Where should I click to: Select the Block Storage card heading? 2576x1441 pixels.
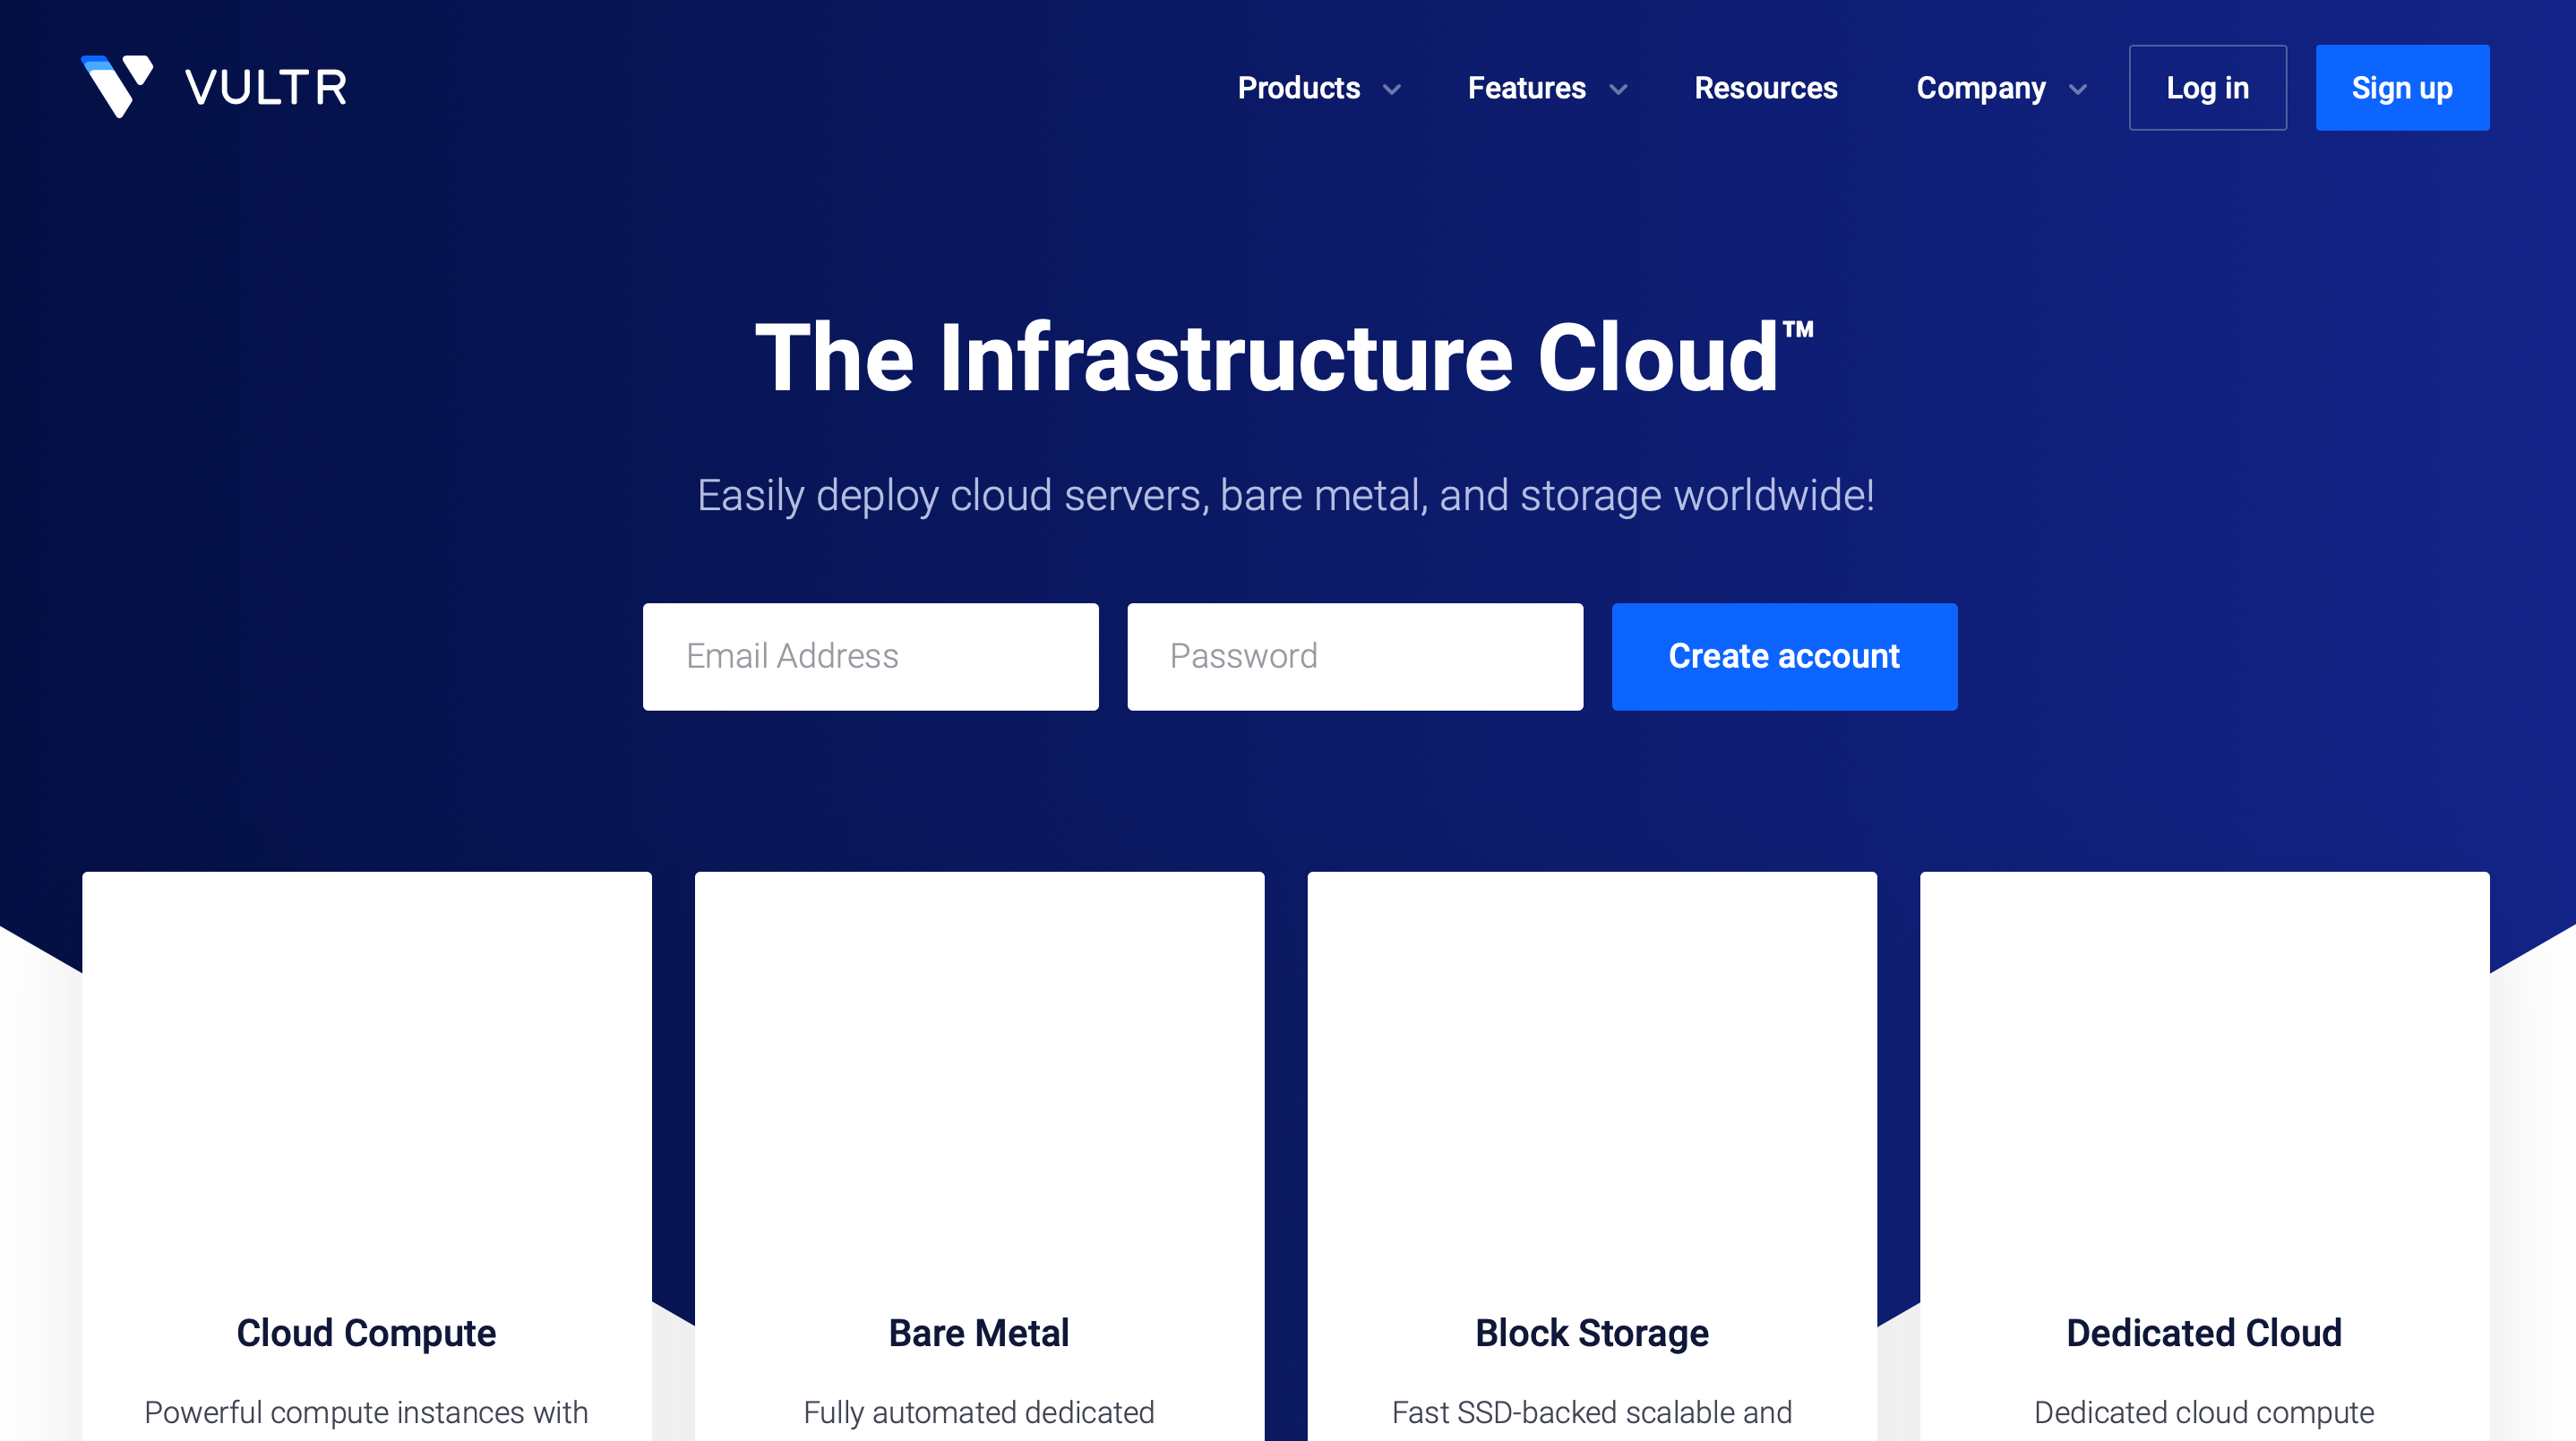1592,1333
